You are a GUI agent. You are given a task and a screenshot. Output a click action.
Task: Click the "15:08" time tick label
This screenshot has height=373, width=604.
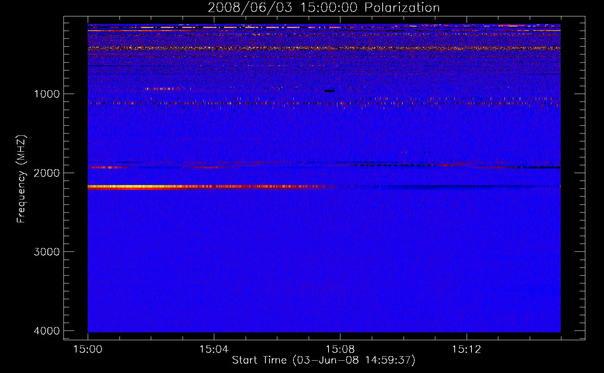[x=340, y=350]
